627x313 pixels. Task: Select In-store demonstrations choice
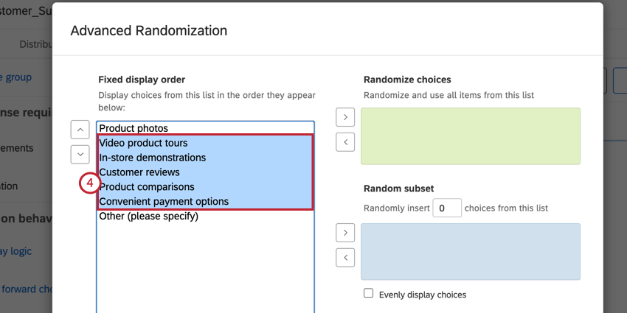[x=152, y=158]
